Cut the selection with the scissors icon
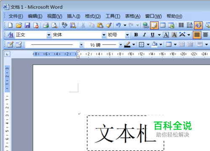 pyautogui.click(x=83, y=26)
